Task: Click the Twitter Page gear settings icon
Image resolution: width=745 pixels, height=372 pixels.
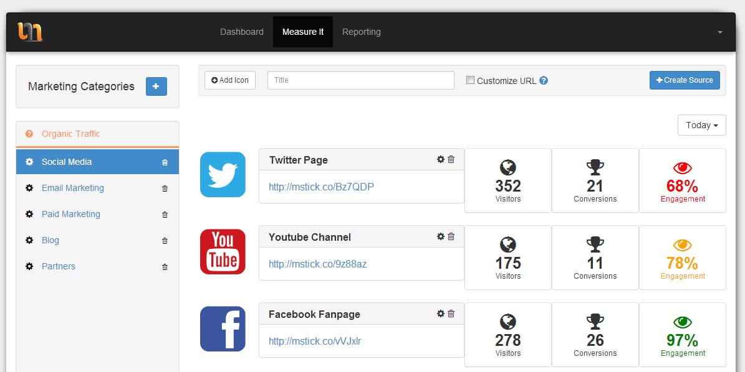Action: [441, 159]
